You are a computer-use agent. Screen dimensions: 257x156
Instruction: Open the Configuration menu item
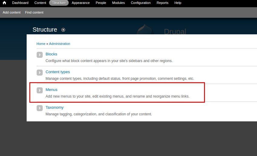(x=141, y=3)
